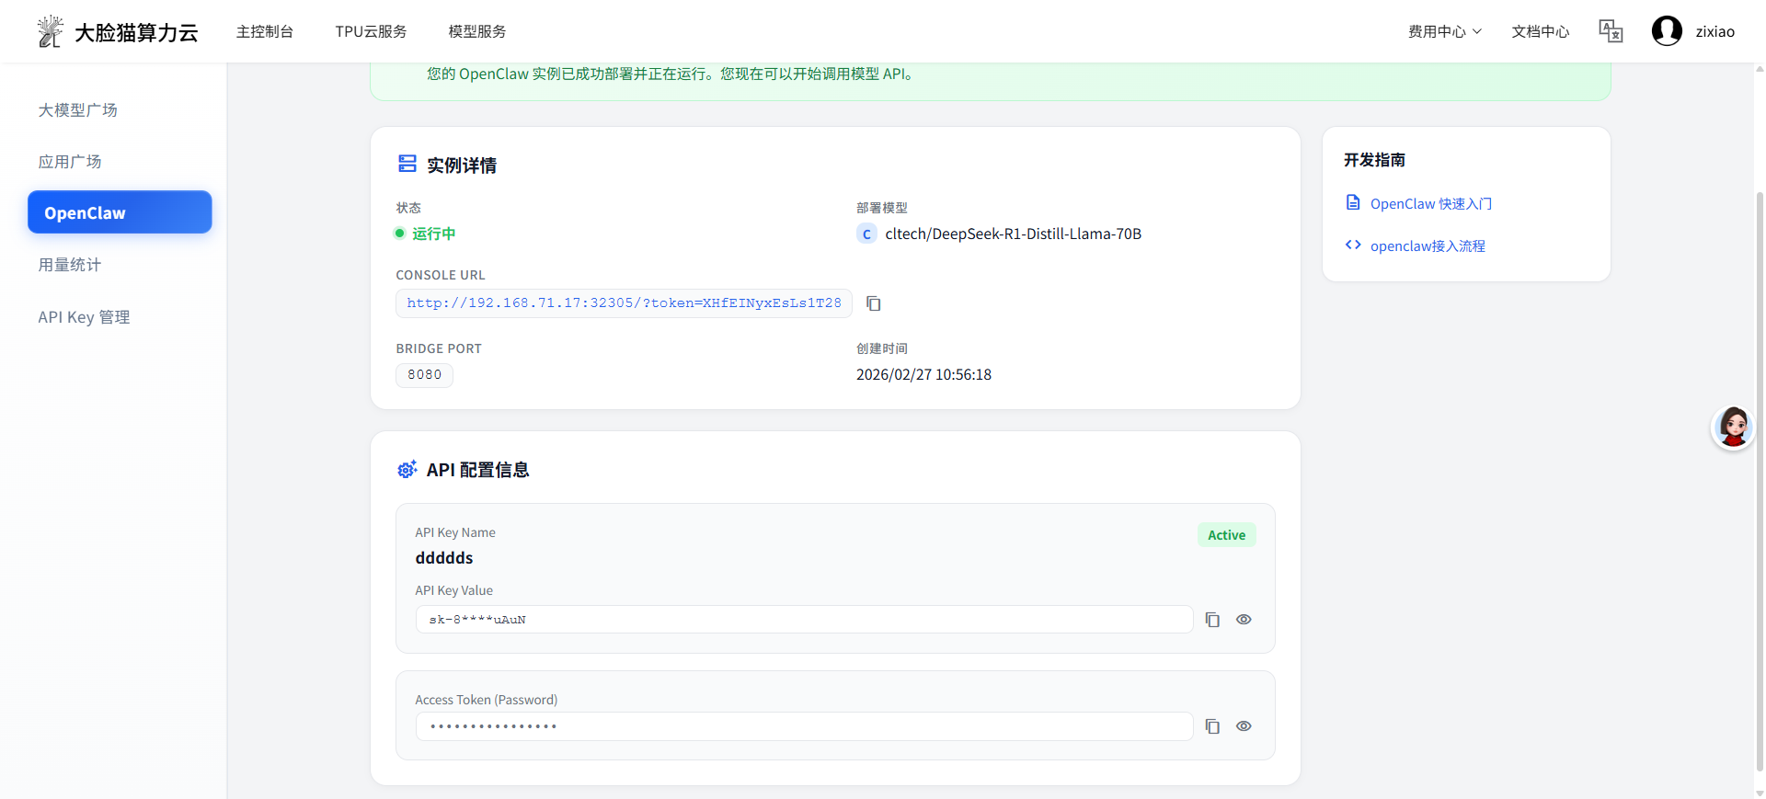Open 模型服务 in top navigation

476,31
